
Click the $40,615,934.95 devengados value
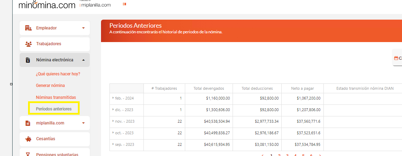[x=217, y=144]
